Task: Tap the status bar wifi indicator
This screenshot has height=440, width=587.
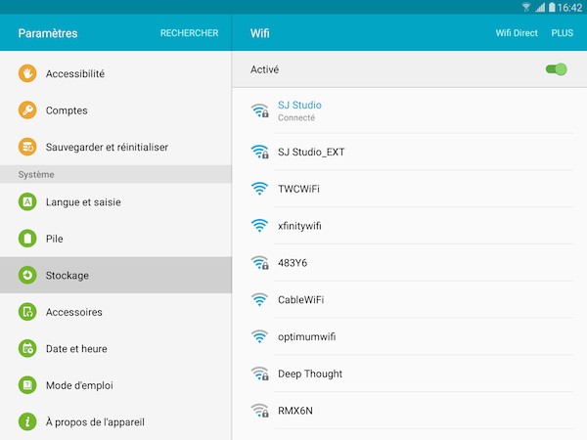Action: coord(526,7)
